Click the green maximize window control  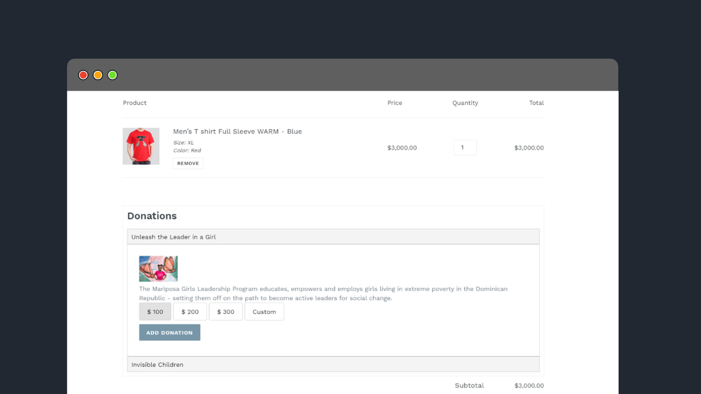[x=112, y=75]
